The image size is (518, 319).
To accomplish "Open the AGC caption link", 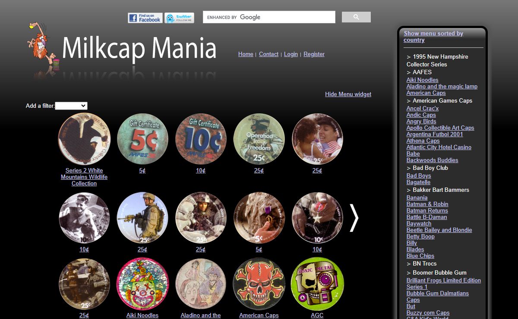I will click(x=317, y=315).
